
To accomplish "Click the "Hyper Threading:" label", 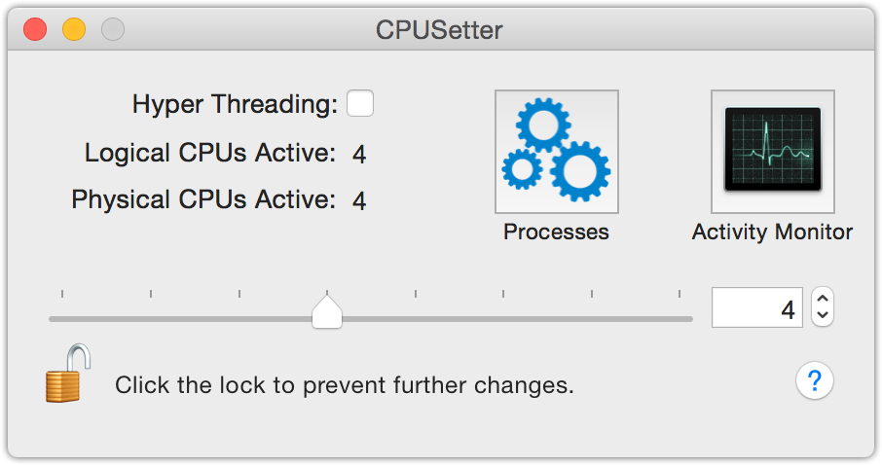I will pos(235,104).
